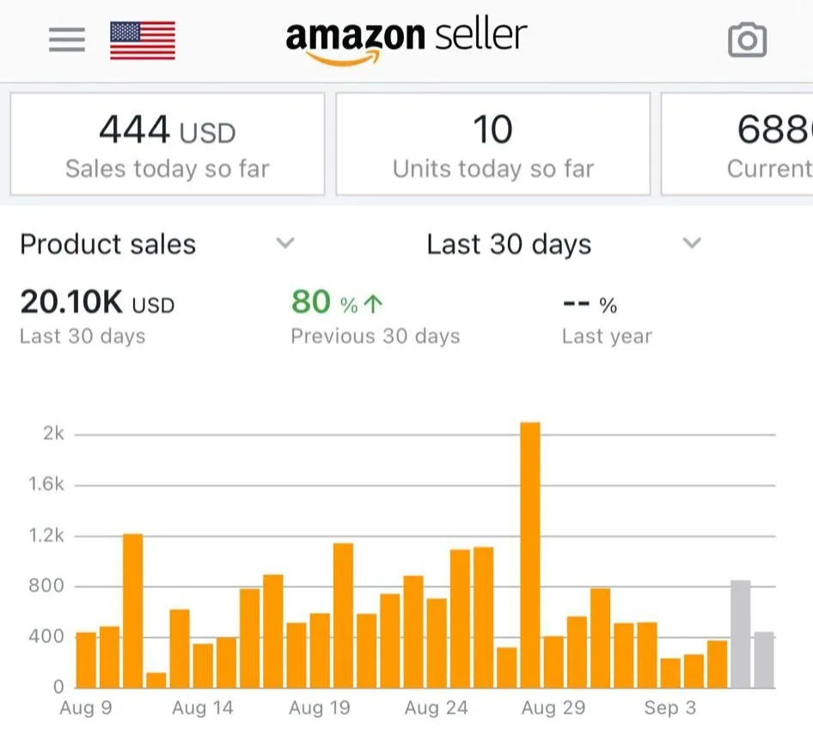
Task: Open the camera scan icon
Action: tap(747, 40)
